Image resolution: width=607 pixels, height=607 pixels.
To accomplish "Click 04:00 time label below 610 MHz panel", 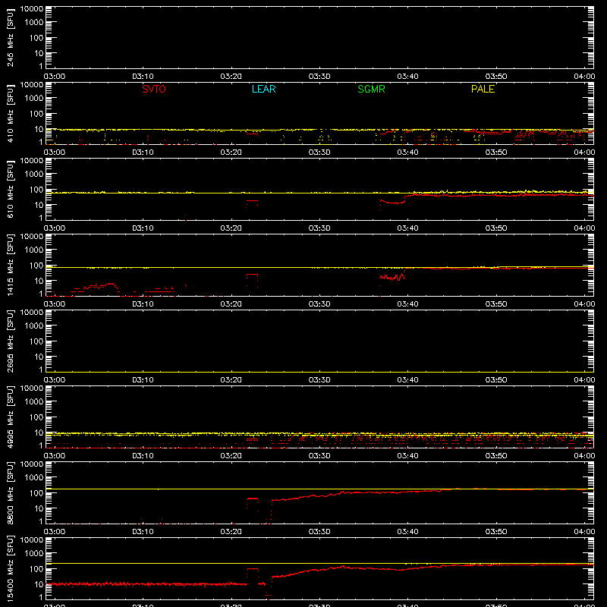I will point(584,228).
